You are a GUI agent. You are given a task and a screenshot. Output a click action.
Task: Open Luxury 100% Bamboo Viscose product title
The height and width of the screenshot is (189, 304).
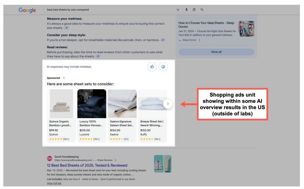(91, 123)
